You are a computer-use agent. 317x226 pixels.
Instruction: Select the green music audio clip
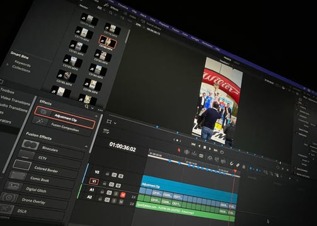pos(185,211)
